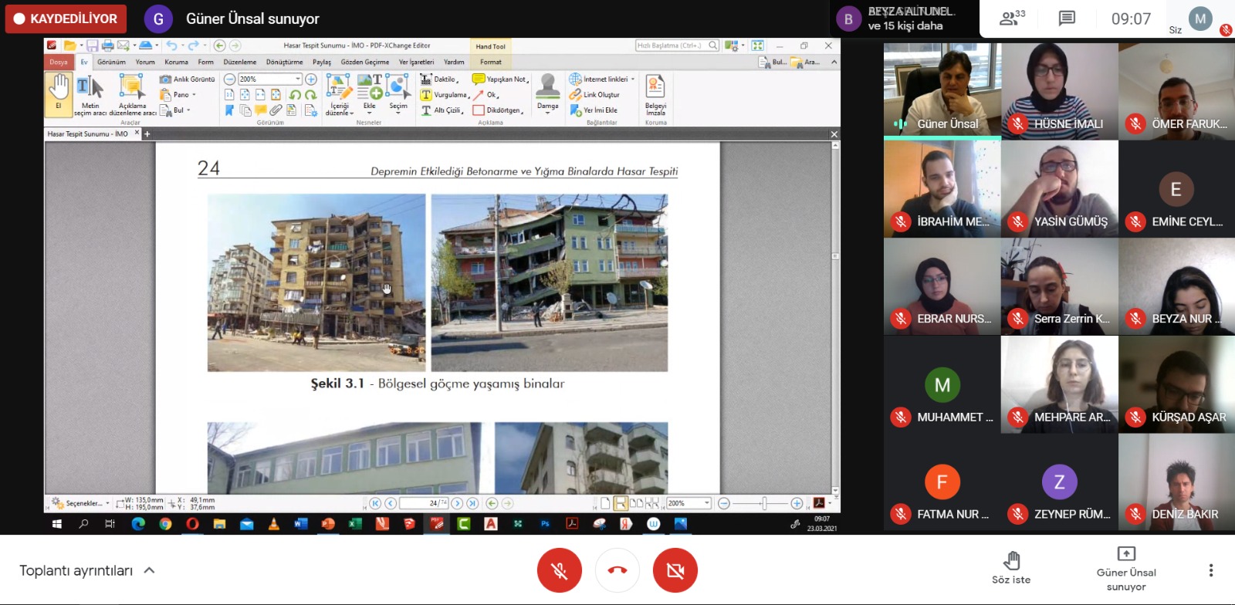Click the full screen mode icon
Viewport: 1235px width, 605px height.
click(757, 46)
